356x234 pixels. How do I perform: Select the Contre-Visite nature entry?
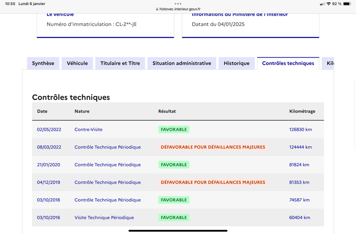pos(88,129)
